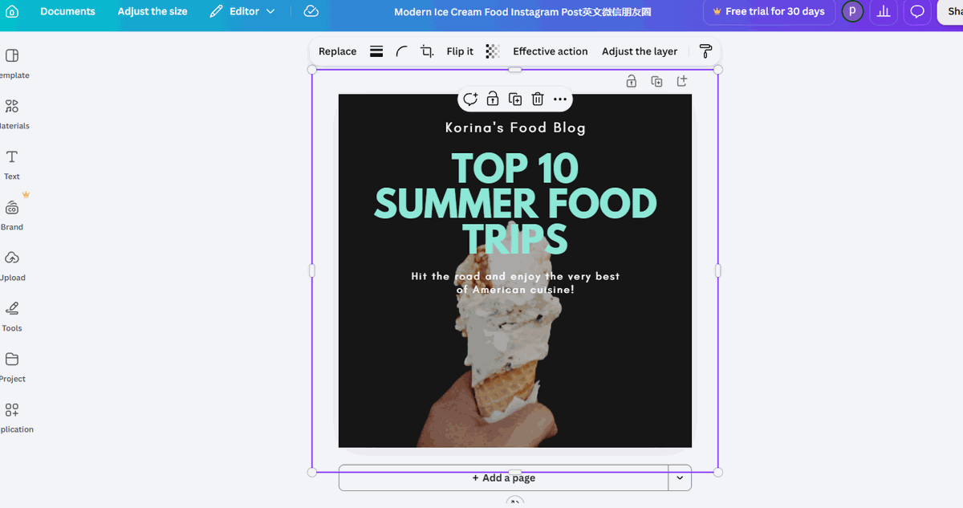Click Adjust the layer option
This screenshot has height=508, width=963.
(640, 51)
